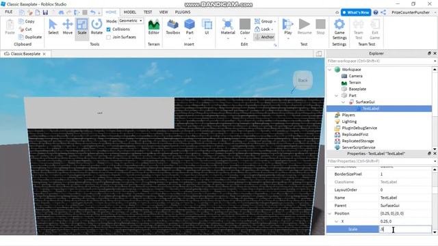The width and height of the screenshot is (438, 246).
Task: Click Copy in Clipboard group
Action: [x=27, y=21]
